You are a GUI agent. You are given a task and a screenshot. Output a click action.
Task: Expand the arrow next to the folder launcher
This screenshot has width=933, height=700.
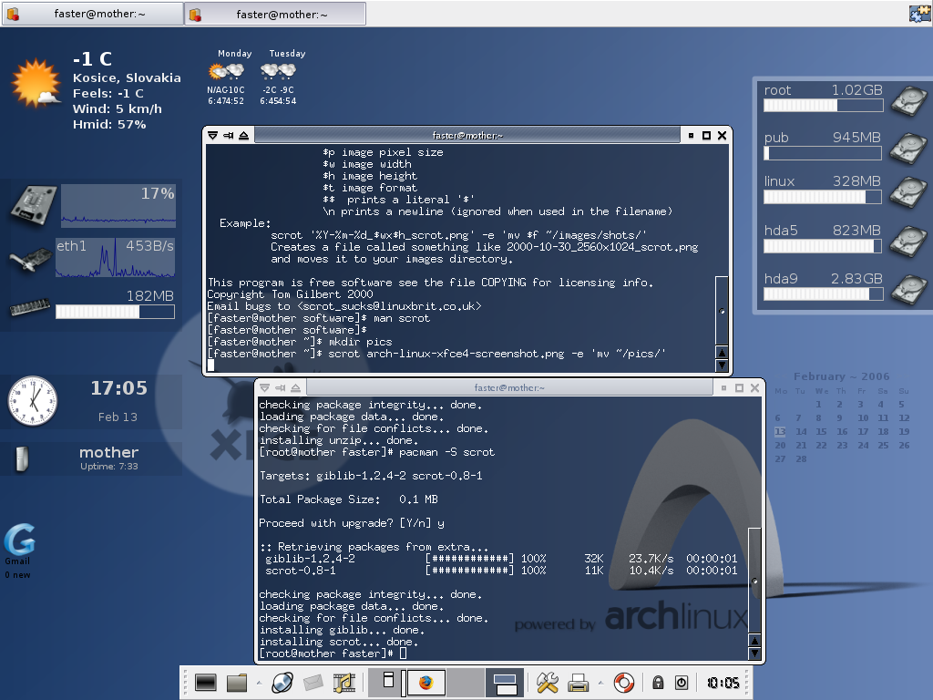[260, 682]
